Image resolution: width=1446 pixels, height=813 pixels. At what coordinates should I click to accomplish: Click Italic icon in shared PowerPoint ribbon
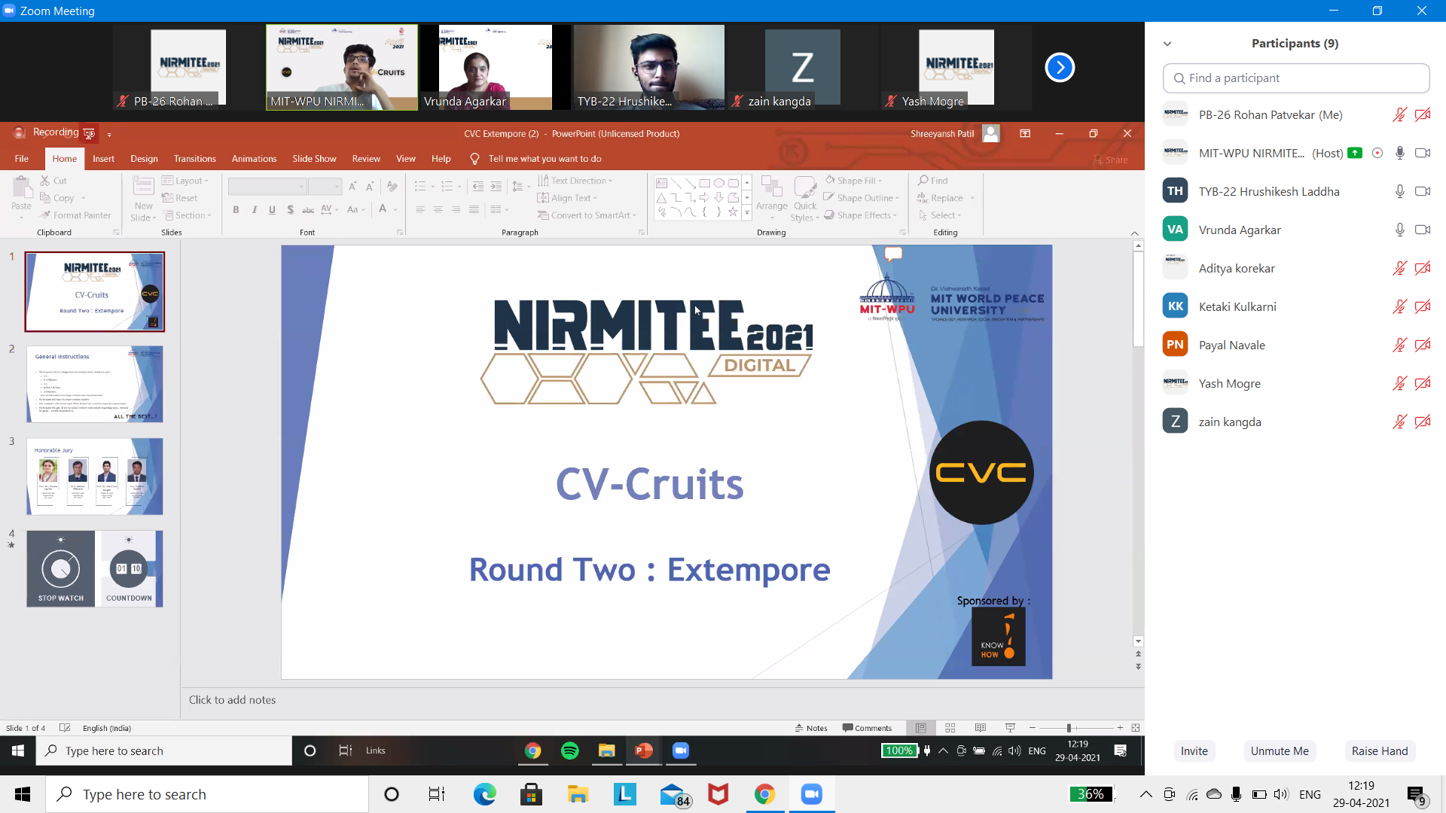[255, 210]
